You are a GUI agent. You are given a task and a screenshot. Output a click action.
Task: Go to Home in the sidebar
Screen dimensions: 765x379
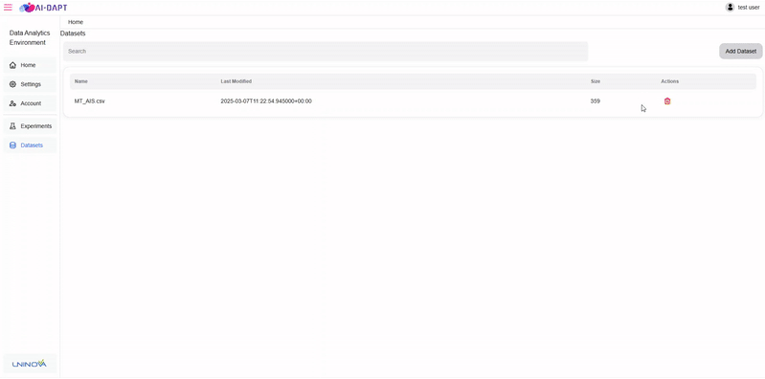point(30,65)
